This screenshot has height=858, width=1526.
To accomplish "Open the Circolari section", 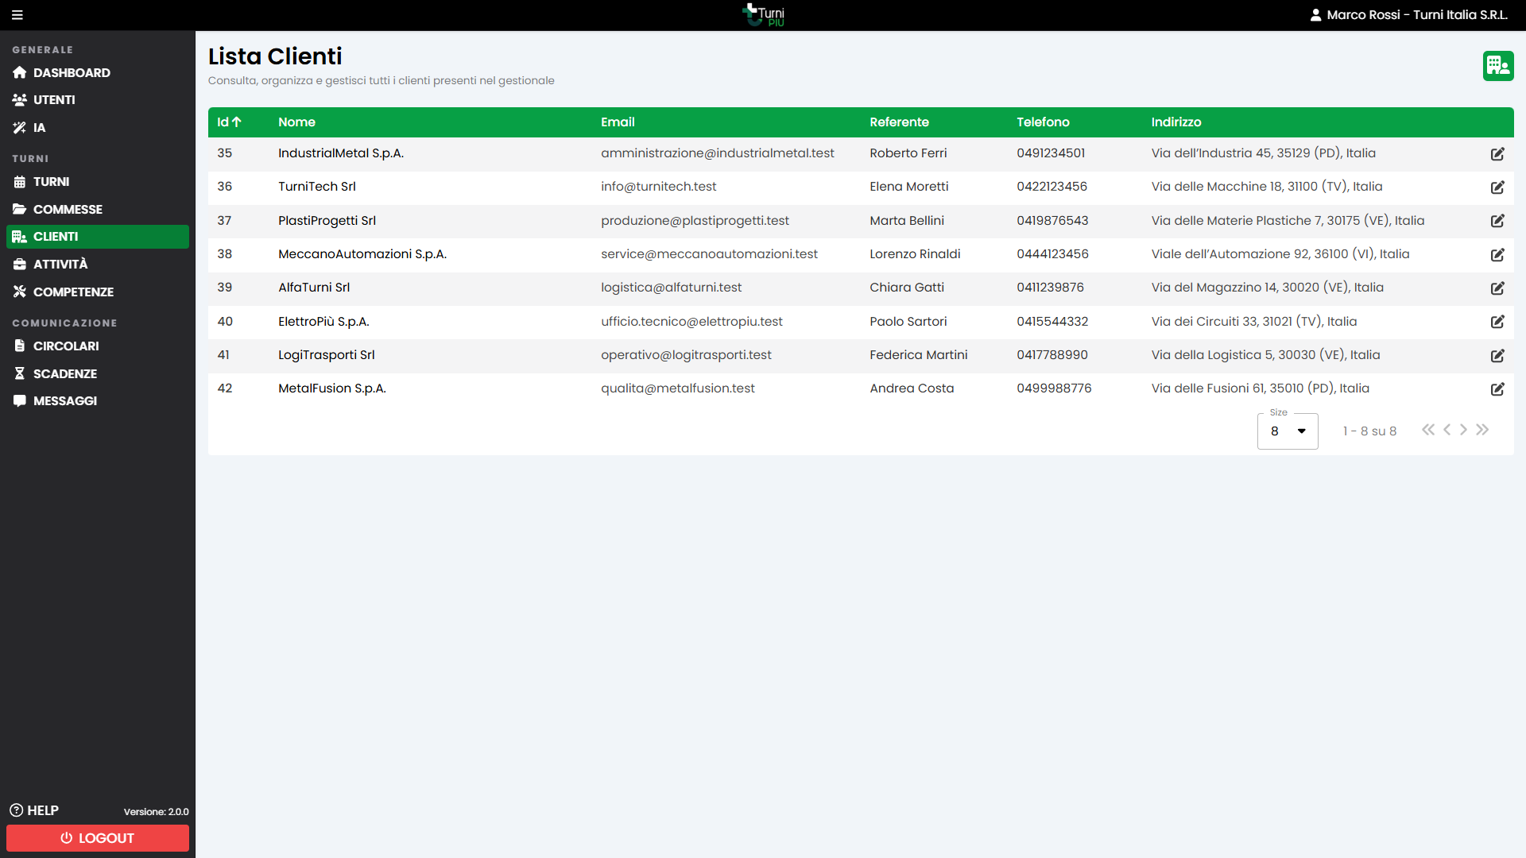I will point(98,346).
